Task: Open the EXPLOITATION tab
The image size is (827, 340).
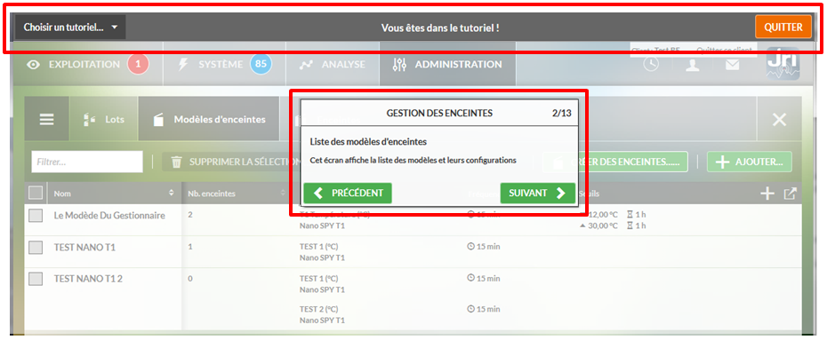Action: point(88,64)
